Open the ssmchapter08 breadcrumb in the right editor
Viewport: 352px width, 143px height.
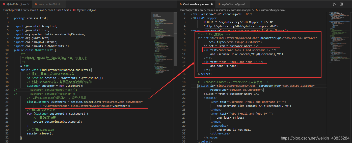click(x=188, y=10)
